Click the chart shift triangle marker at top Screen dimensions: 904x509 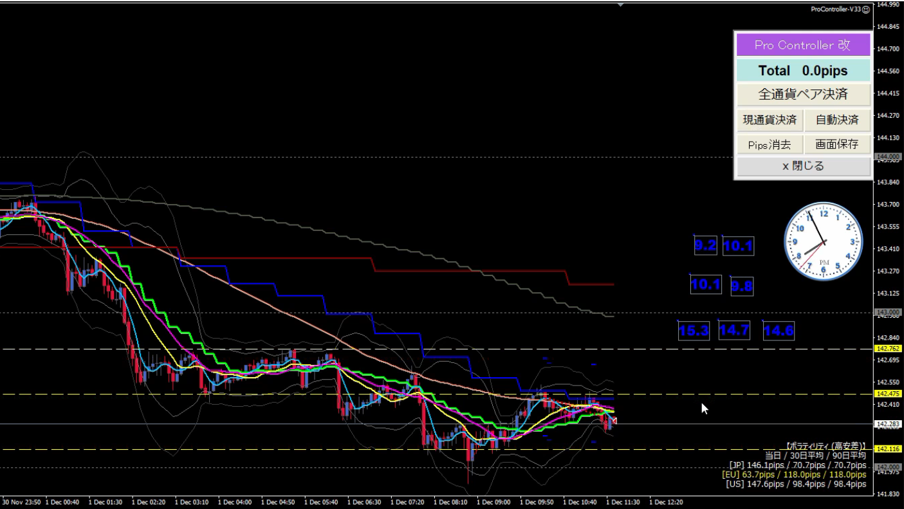(620, 5)
